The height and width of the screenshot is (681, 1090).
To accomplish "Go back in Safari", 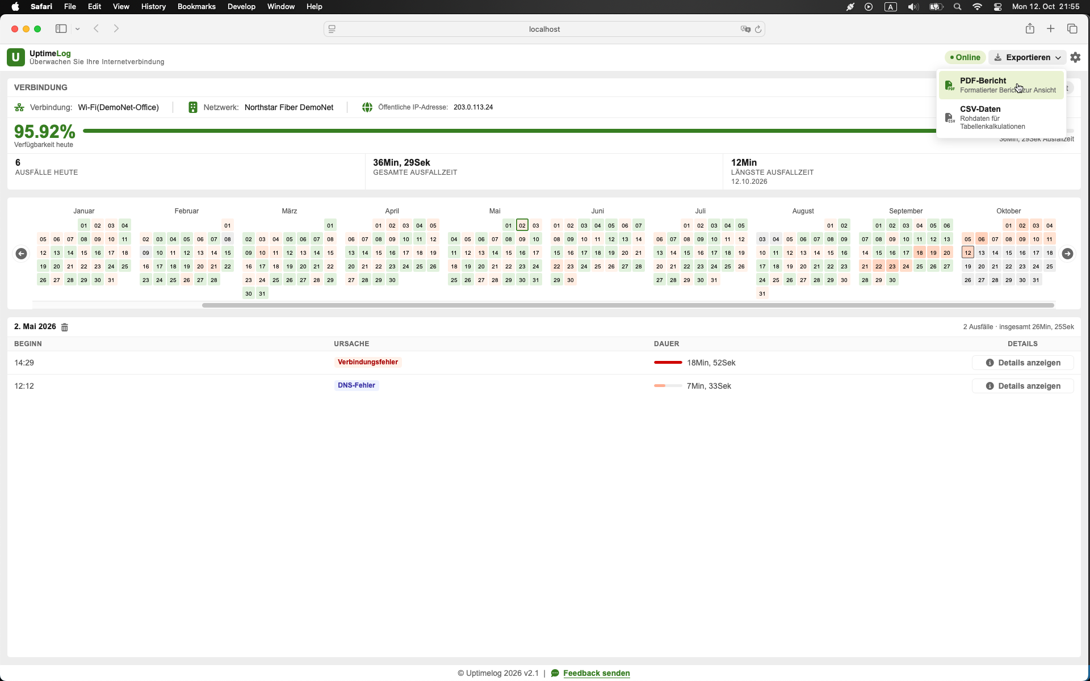I will (97, 29).
